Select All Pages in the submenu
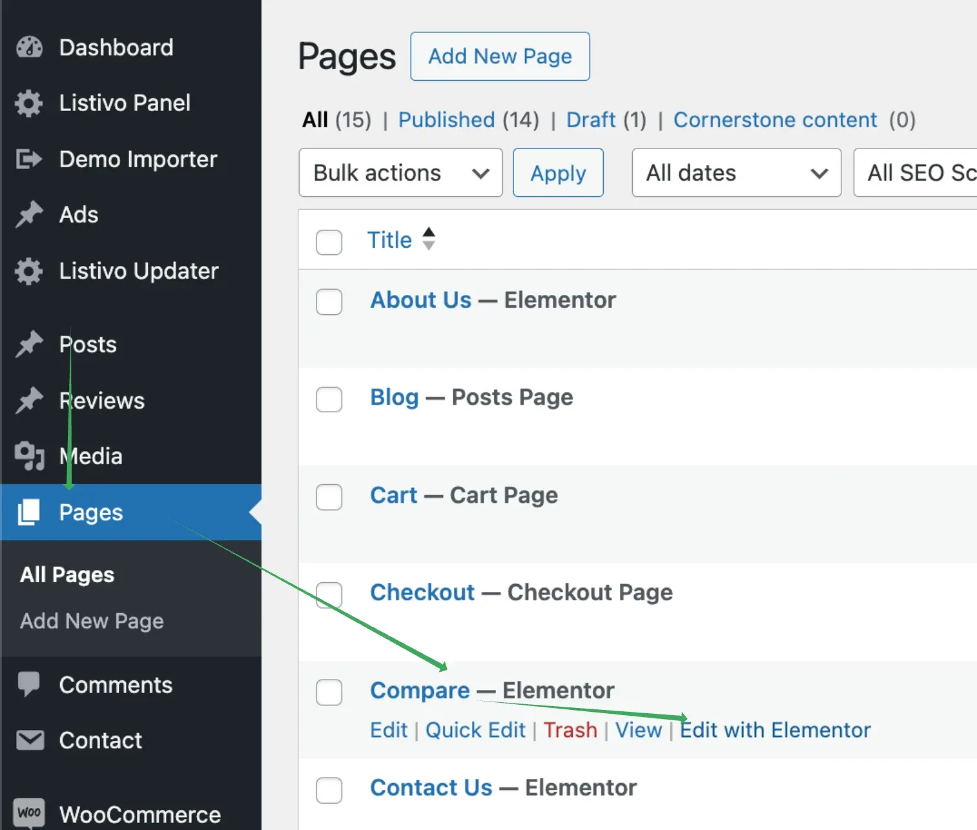Image resolution: width=977 pixels, height=830 pixels. 67,574
